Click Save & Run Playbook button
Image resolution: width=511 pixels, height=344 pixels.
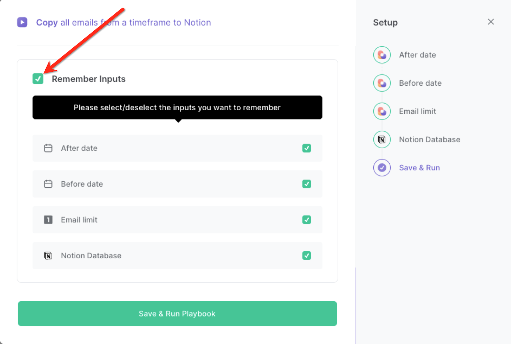click(x=177, y=314)
